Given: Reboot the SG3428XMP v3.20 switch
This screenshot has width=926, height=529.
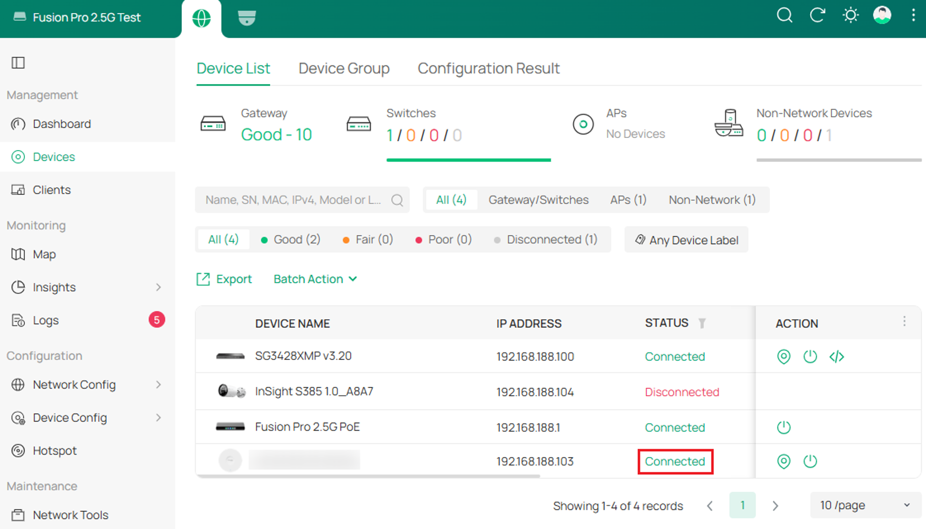Looking at the screenshot, I should [x=810, y=357].
